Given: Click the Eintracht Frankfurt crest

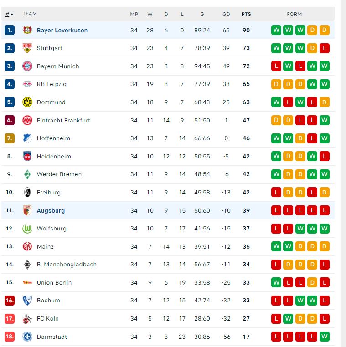Looking at the screenshot, I should click(x=27, y=120).
